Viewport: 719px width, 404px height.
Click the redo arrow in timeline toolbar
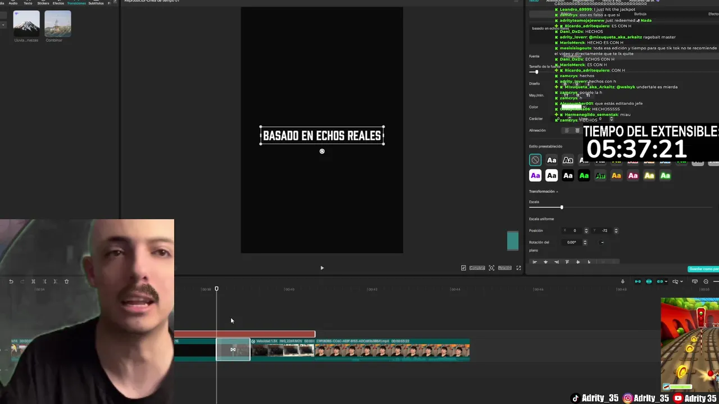tap(22, 281)
